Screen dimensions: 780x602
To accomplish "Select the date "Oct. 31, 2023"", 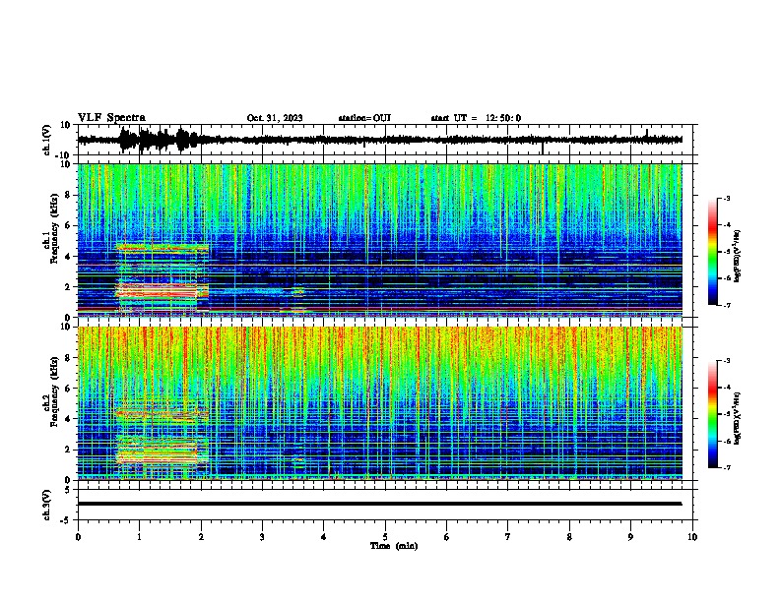I will point(275,118).
